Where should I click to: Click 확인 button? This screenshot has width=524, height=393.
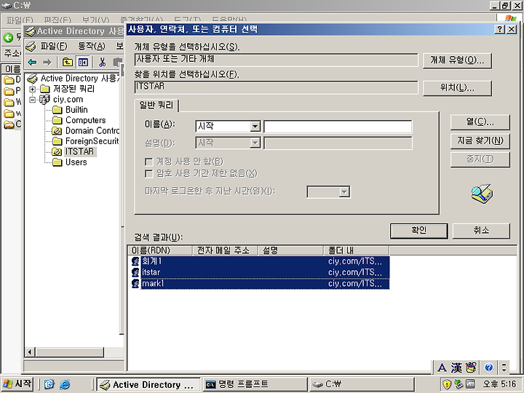[418, 231]
